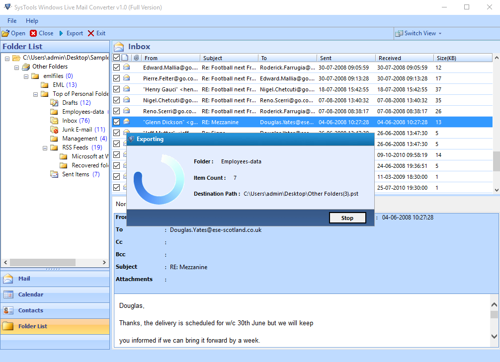
Task: Click the Junk E-mail folder icon
Action: [x=54, y=130]
